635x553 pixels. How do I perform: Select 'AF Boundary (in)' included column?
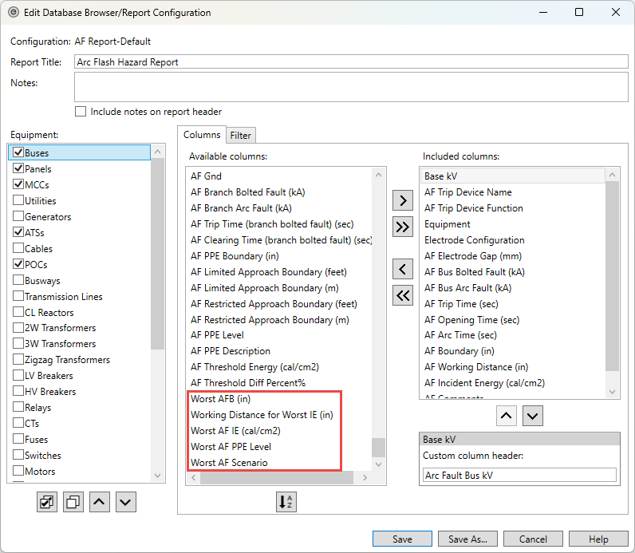[459, 351]
